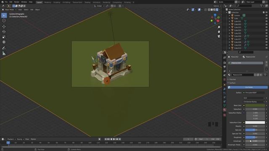
Task: Switch to rendered viewport shading
Action: [217, 10]
